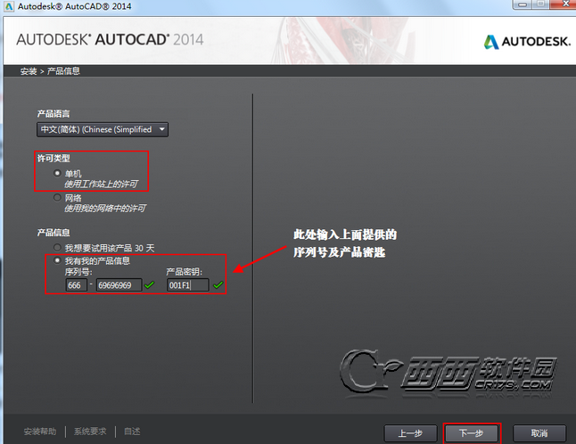Select the 单机 standalone license radio
576x444 pixels.
click(x=57, y=173)
